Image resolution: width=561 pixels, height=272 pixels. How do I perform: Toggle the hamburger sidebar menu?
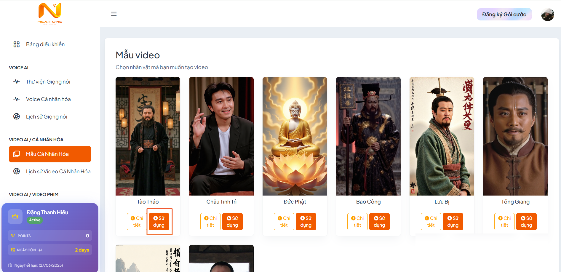point(114,14)
